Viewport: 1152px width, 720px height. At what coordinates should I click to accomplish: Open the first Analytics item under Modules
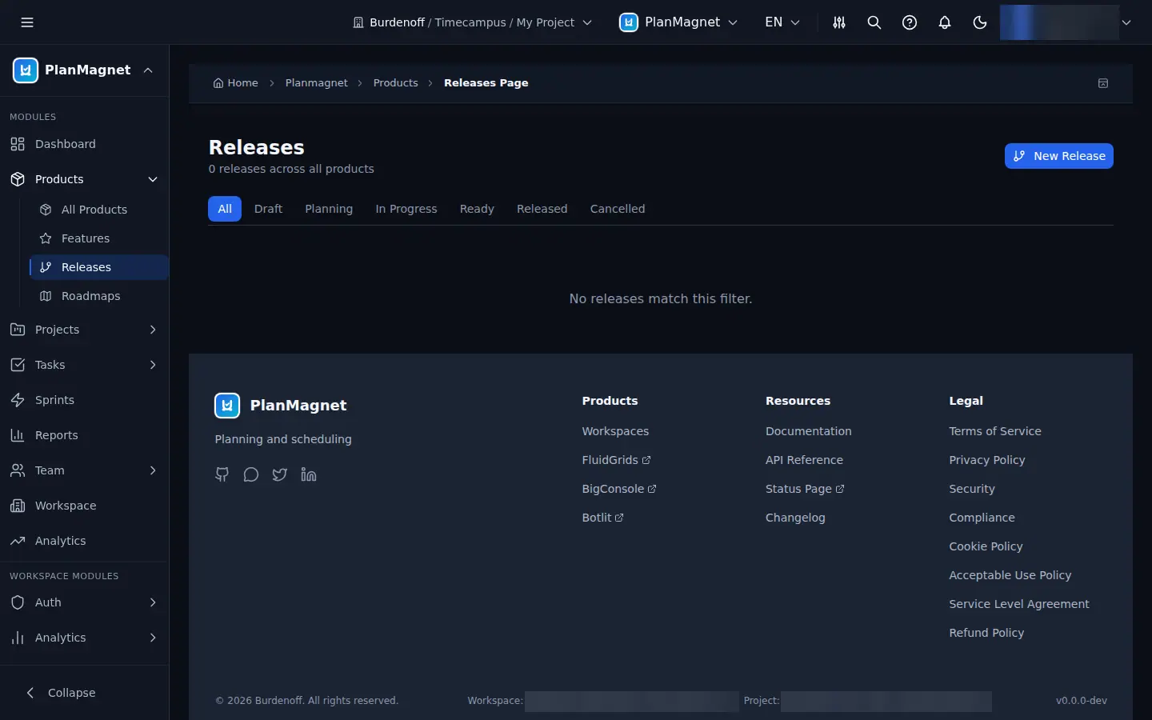tap(85, 541)
